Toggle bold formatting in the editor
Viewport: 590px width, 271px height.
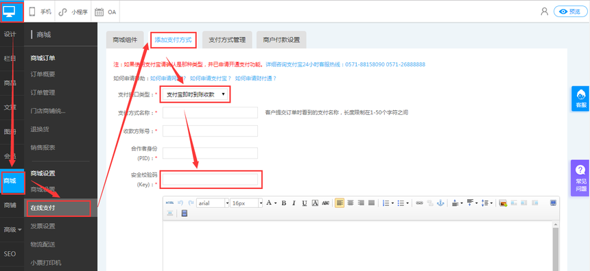pyautogui.click(x=284, y=203)
